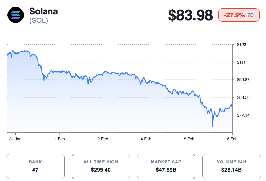Click the Solana logo icon
The image size is (266, 181).
[x=16, y=16]
